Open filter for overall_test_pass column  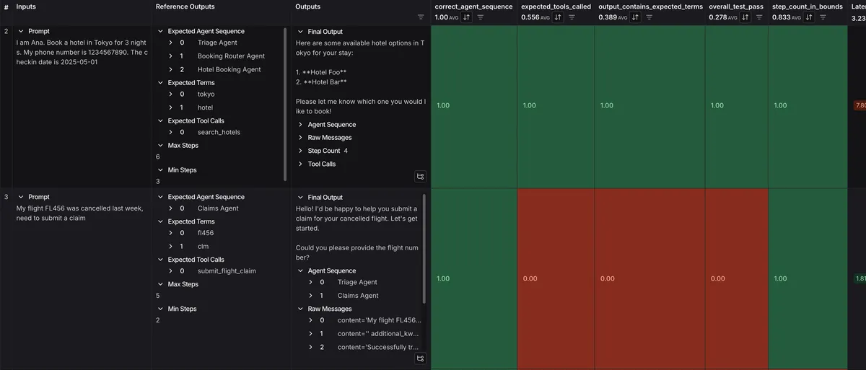click(x=759, y=17)
